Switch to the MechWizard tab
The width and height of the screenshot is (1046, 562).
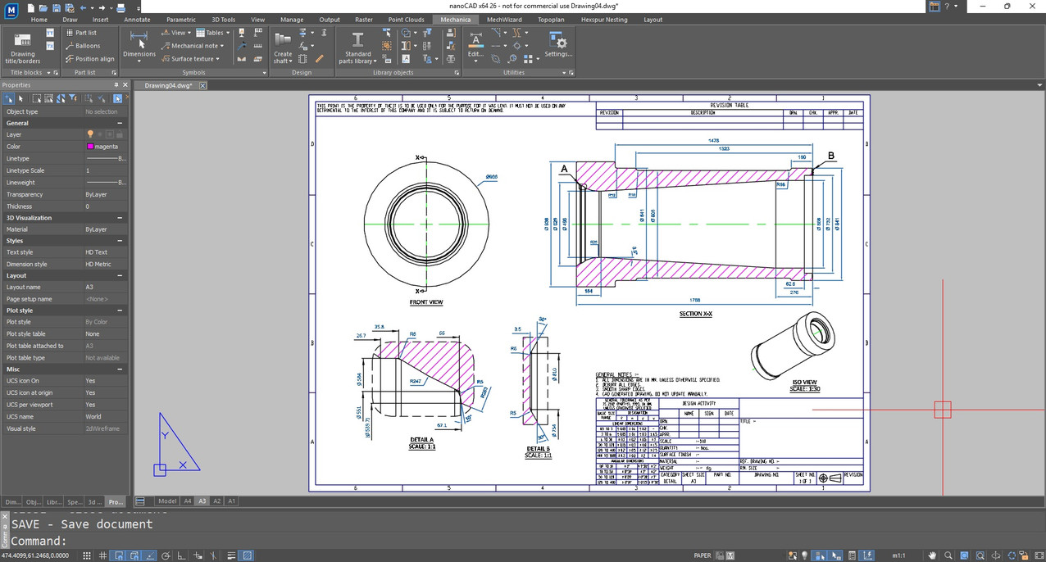(x=504, y=20)
